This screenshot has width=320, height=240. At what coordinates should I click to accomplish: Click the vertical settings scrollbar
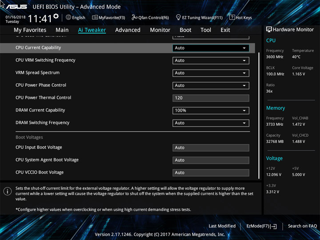(259, 116)
